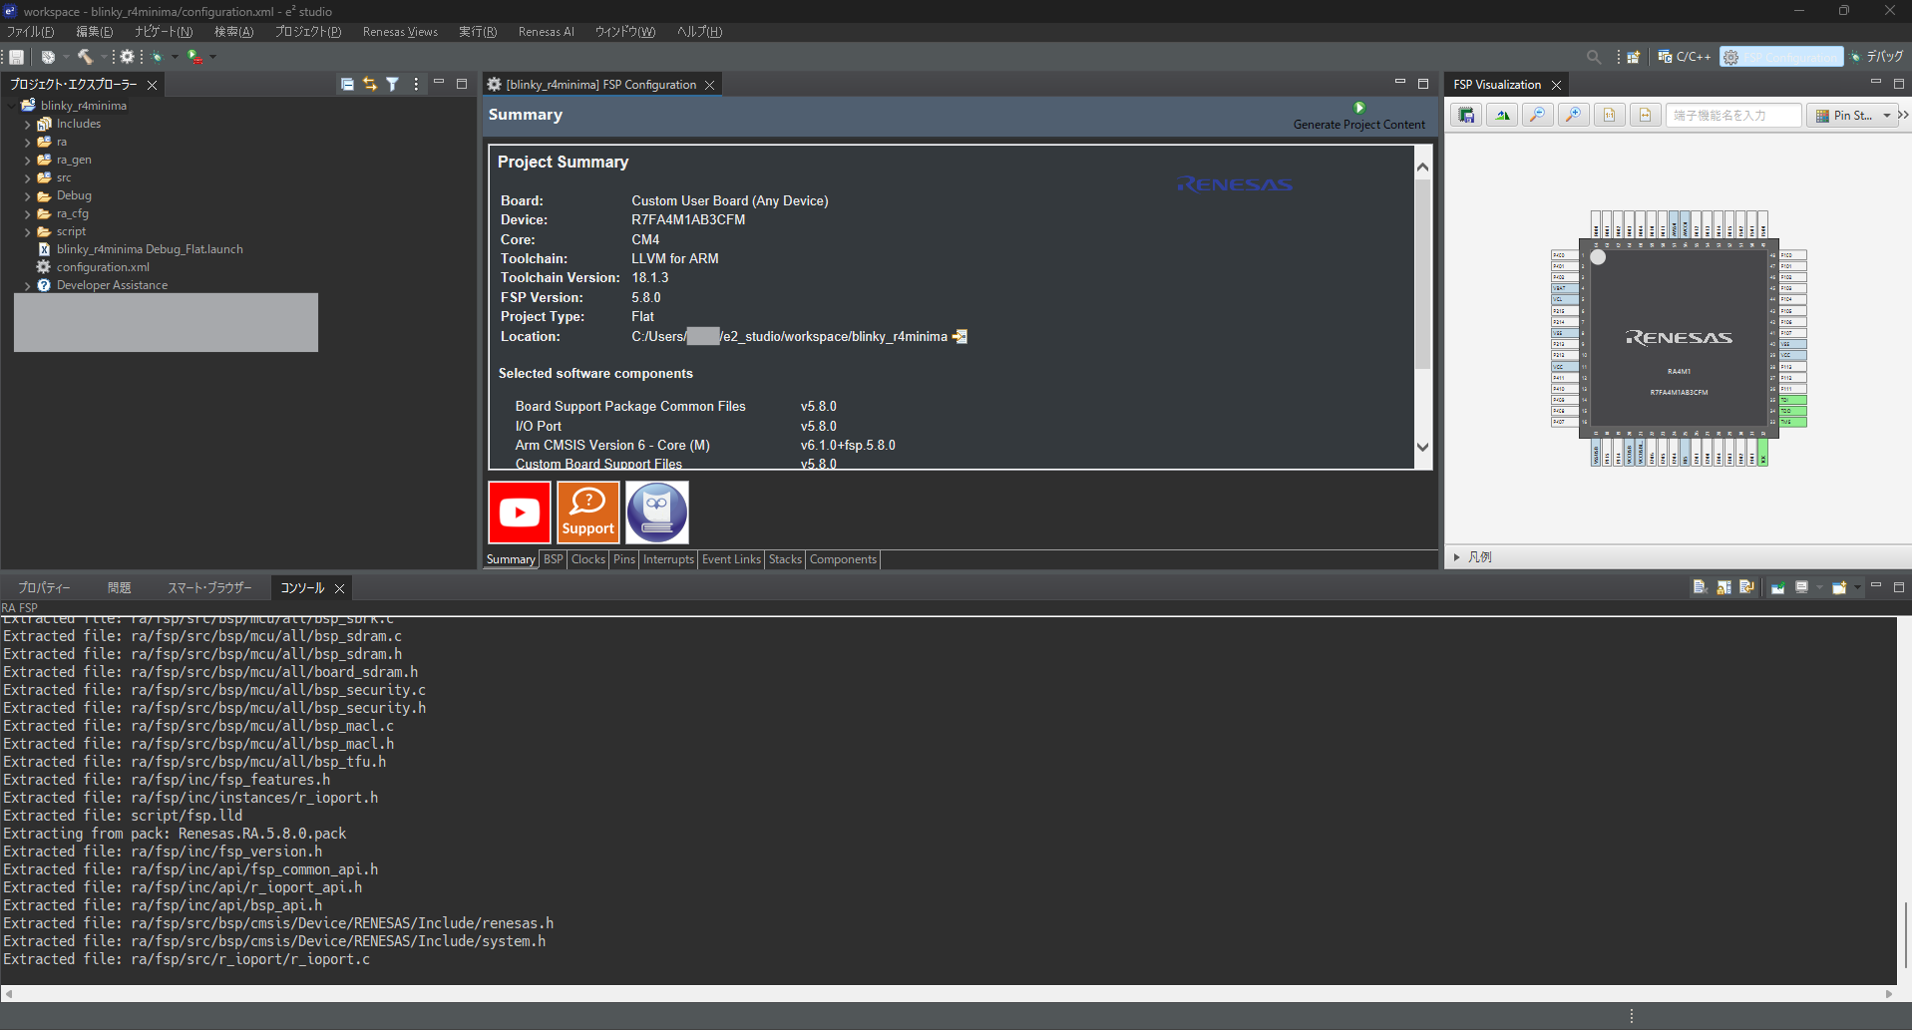This screenshot has height=1030, width=1912.
Task: Switch to the Clocks tab
Action: point(588,559)
